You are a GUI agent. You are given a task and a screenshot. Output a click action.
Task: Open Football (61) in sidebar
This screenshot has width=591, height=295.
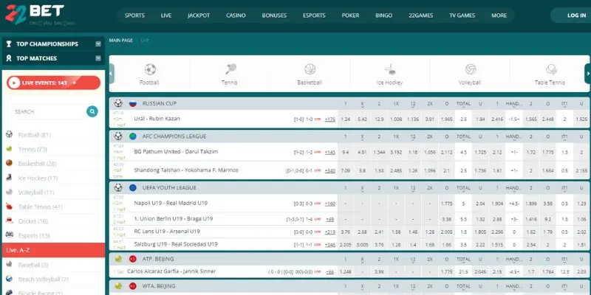pyautogui.click(x=34, y=135)
